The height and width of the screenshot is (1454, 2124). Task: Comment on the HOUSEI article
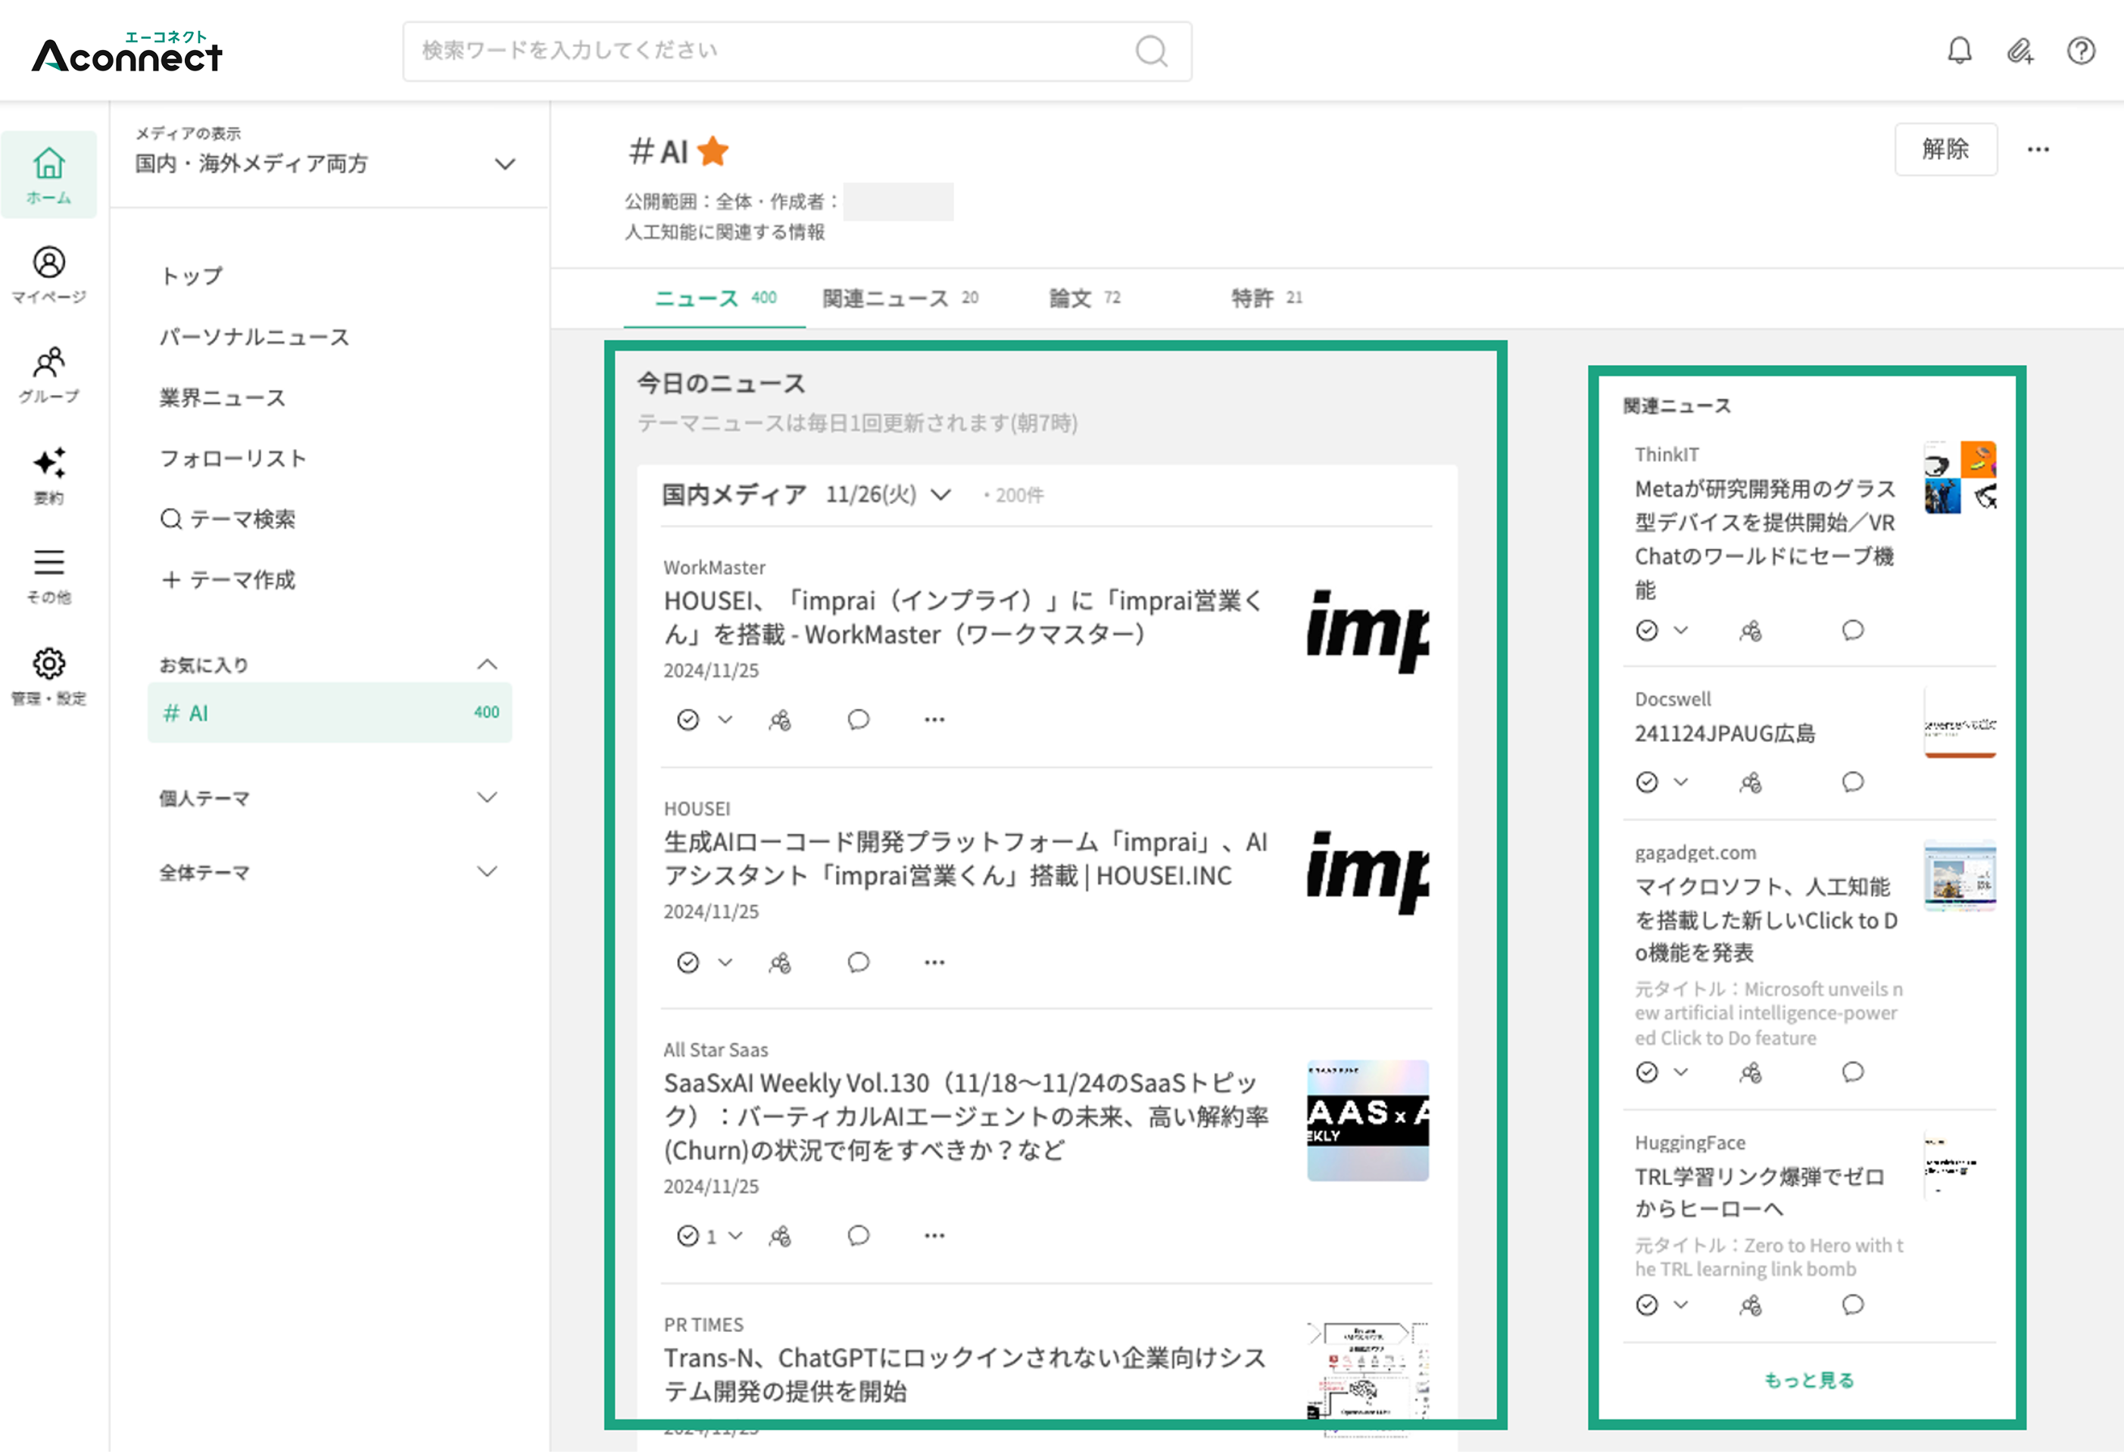point(858,963)
